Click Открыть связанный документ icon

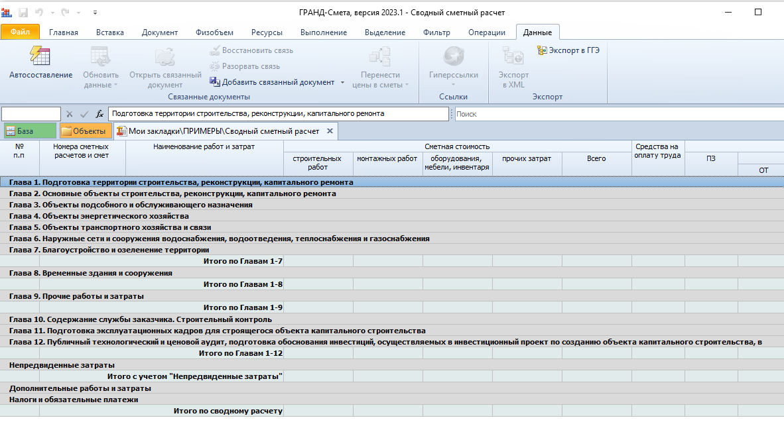[x=164, y=56]
